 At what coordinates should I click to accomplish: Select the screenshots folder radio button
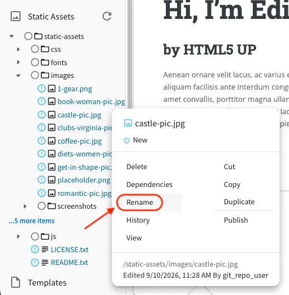click(41, 206)
